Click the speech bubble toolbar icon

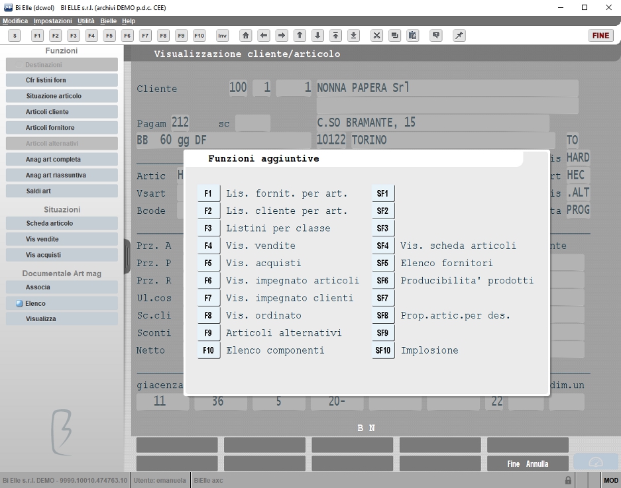coord(436,36)
